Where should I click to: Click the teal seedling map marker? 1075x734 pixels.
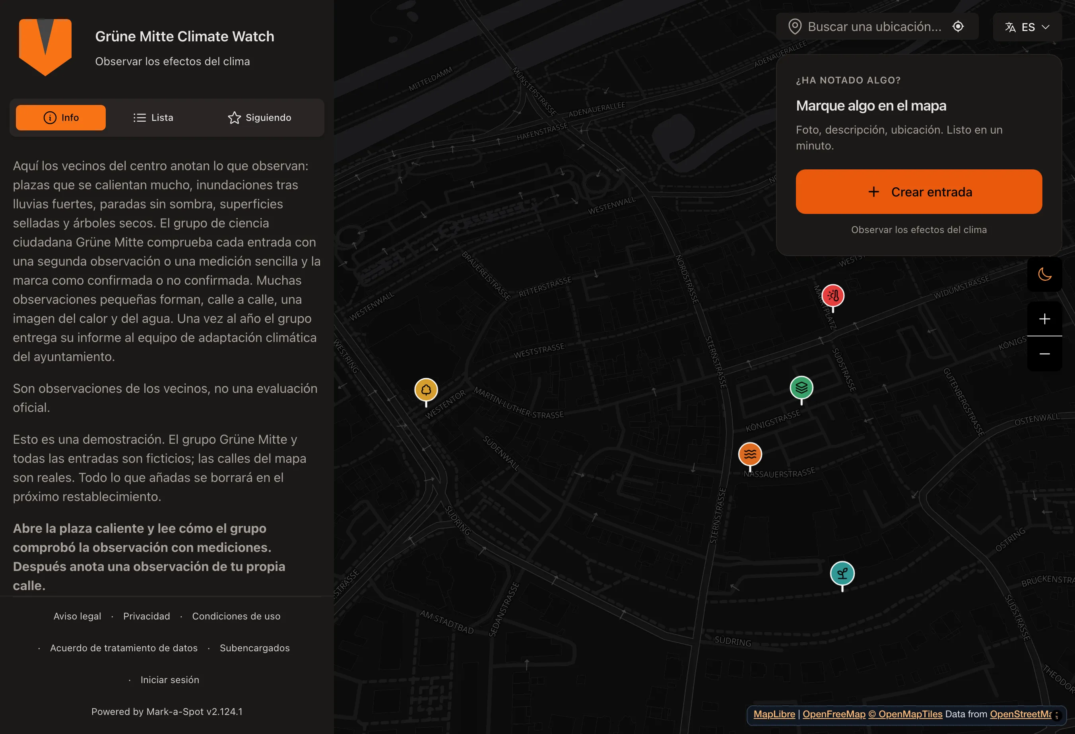click(842, 573)
